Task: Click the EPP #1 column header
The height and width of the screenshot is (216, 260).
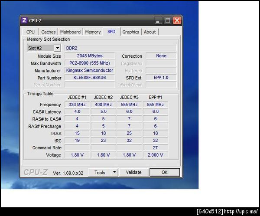Action: point(156,97)
